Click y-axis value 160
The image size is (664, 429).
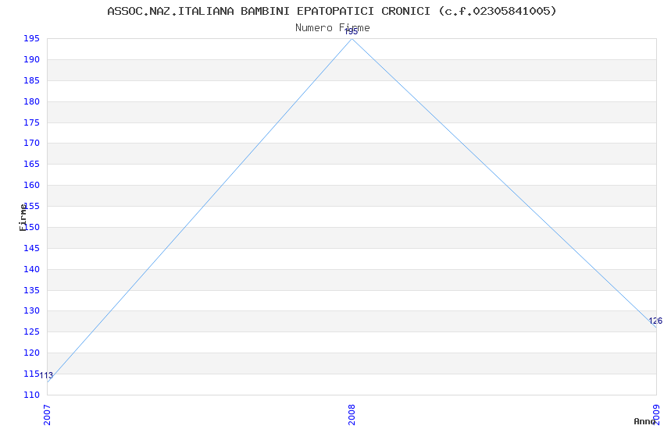point(31,185)
